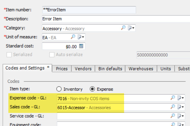Open Service code GL lookup magnifier
The width and height of the screenshot is (190, 126).
[x=173, y=116]
